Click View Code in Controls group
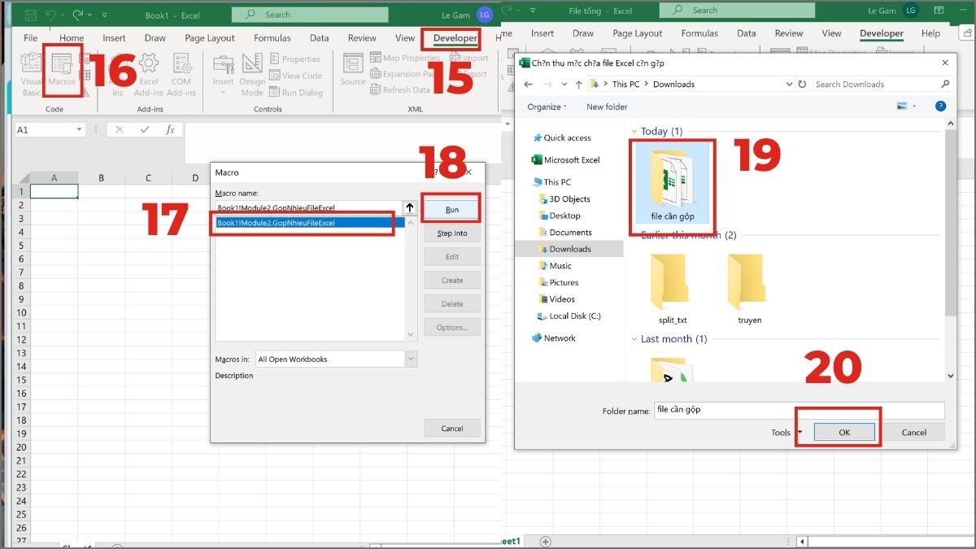 click(296, 76)
